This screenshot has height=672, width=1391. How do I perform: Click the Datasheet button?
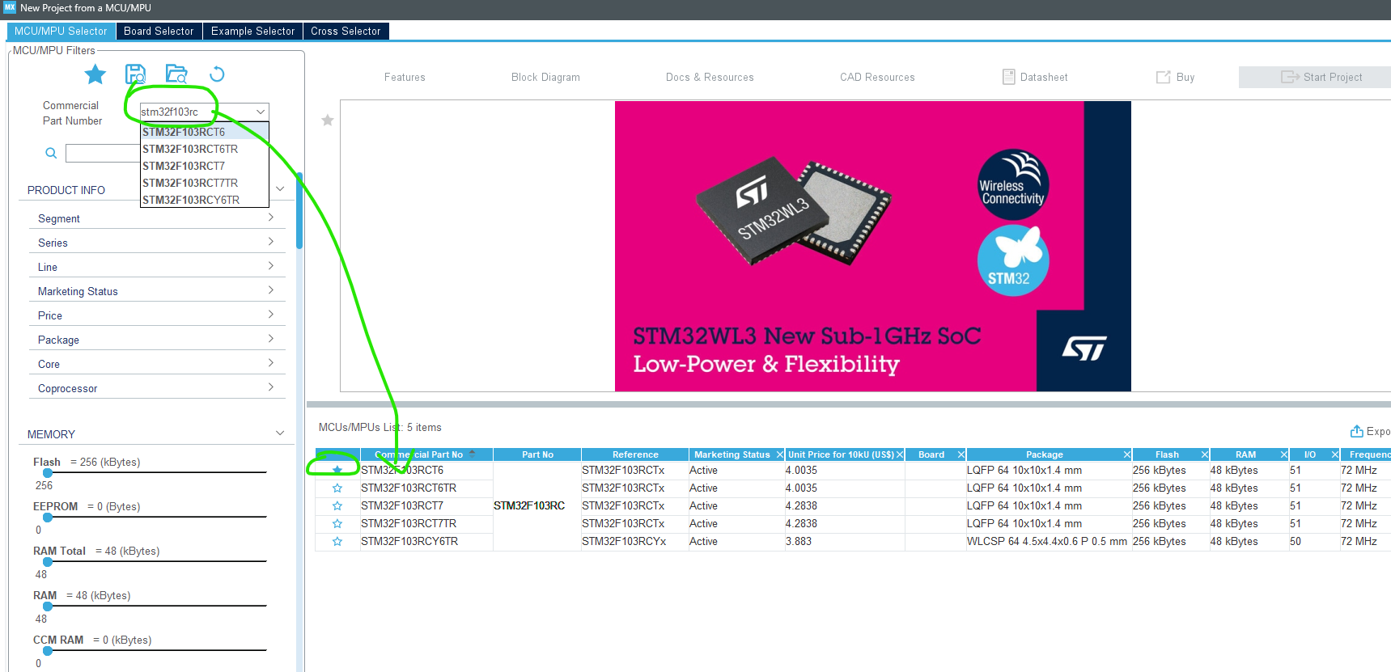click(x=1035, y=78)
